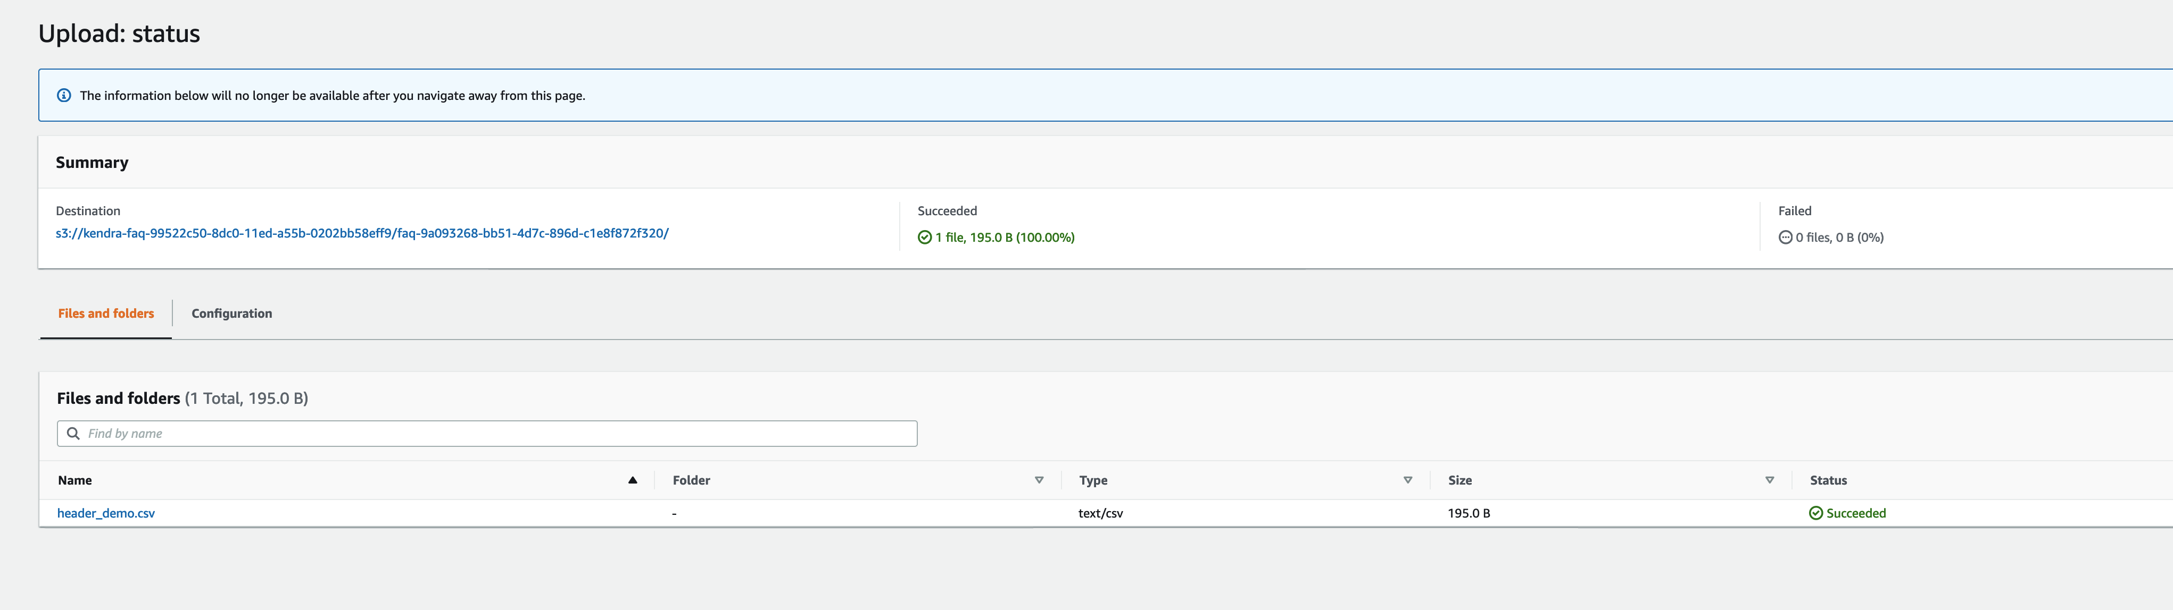Viewport: 2173px width, 610px height.
Task: Sort by Name using the ascending arrow
Action: 632,480
